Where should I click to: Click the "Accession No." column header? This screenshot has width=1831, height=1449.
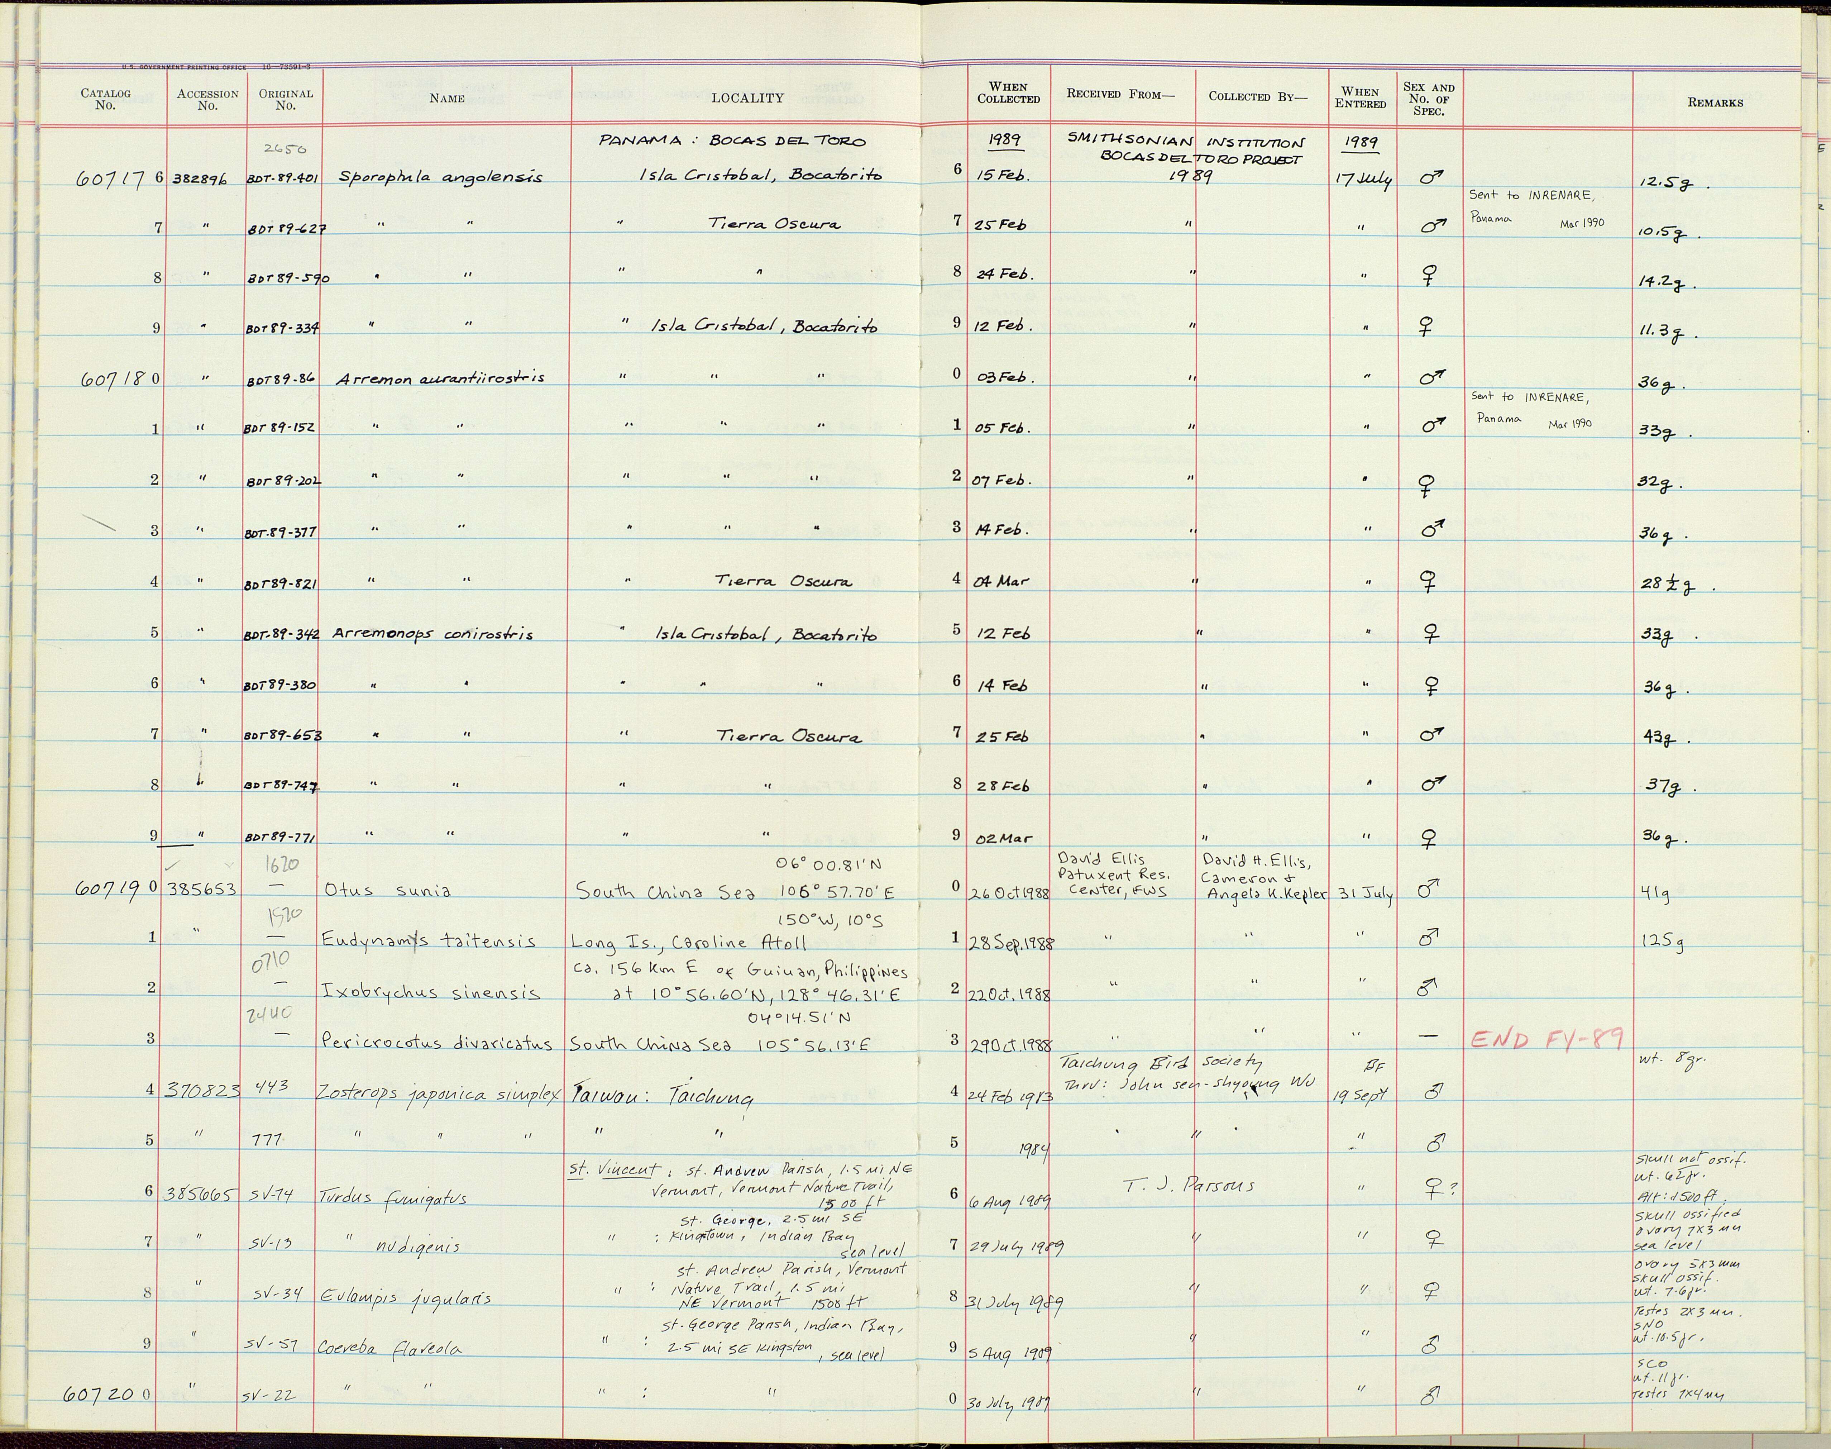coord(208,99)
